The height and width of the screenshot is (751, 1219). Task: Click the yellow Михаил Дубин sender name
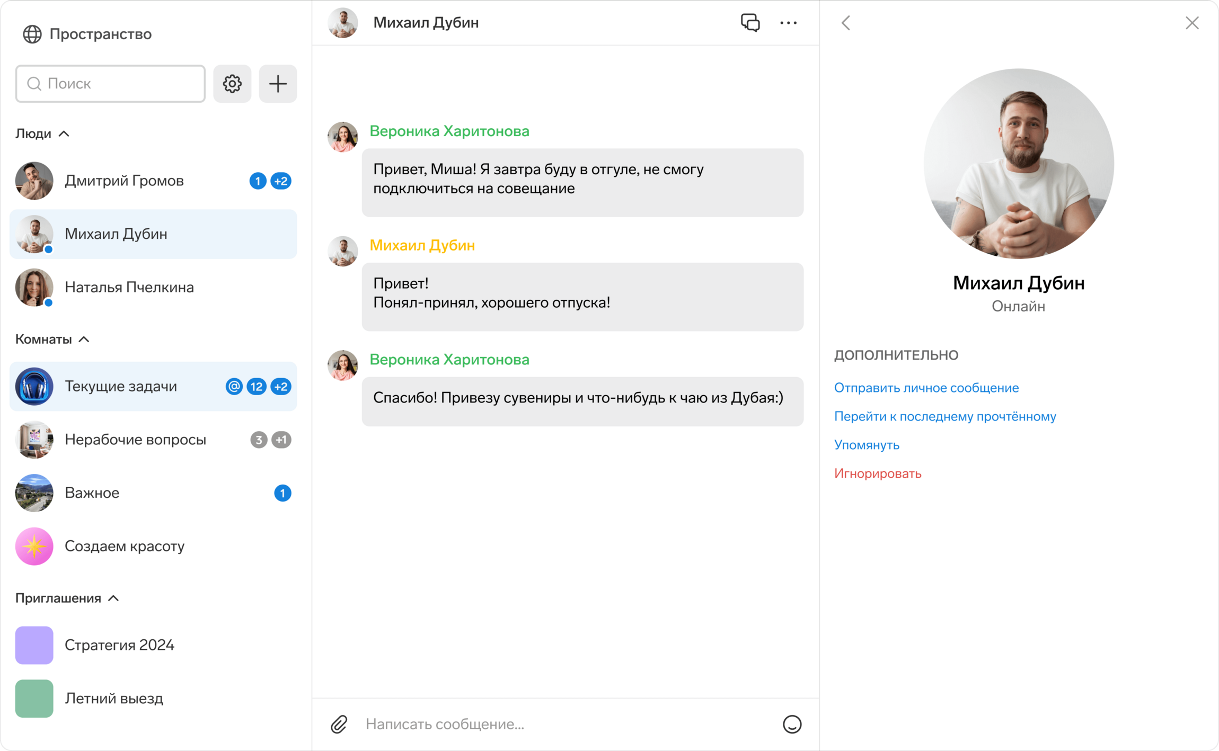(x=422, y=246)
